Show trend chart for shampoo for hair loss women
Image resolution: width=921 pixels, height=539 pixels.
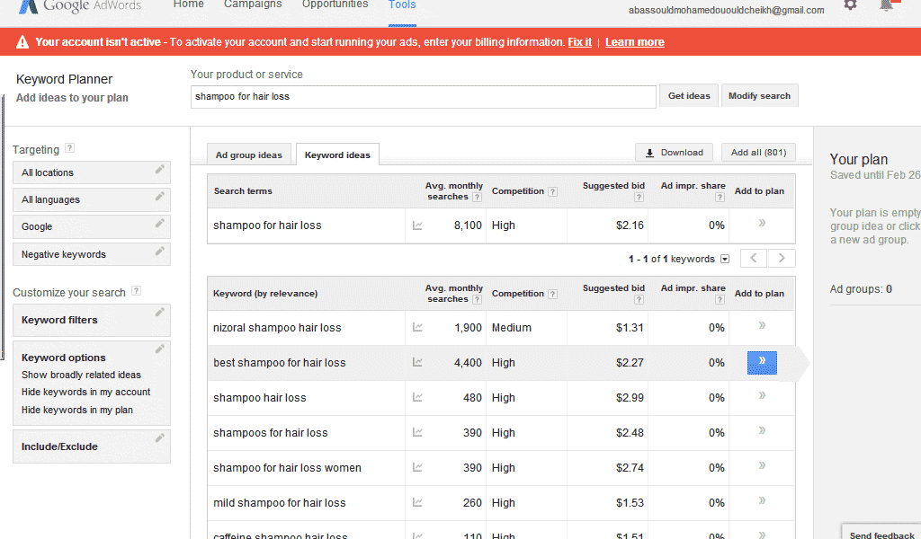coord(417,467)
